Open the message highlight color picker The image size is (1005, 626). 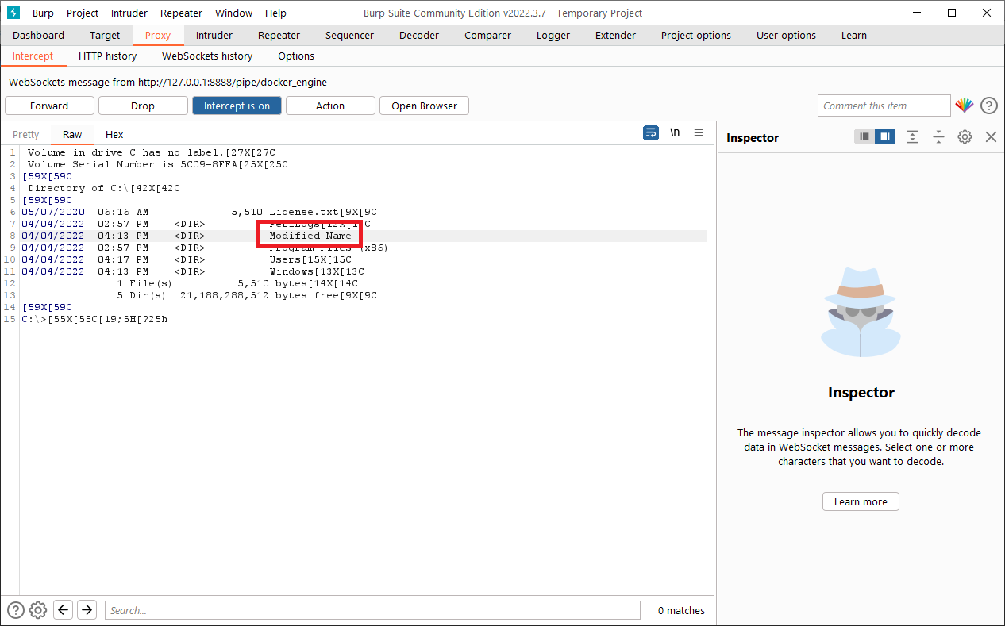pyautogui.click(x=964, y=106)
